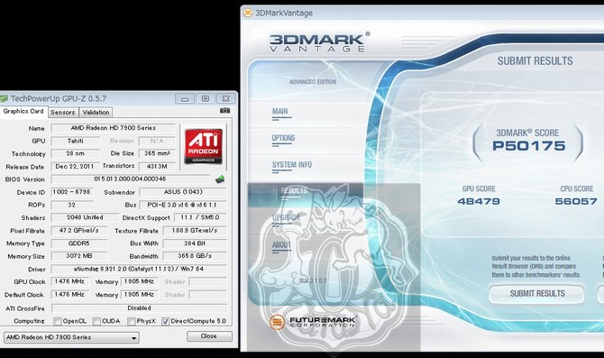Click the Default Clock 1476 MHz value
604x358 pixels.
pyautogui.click(x=69, y=295)
